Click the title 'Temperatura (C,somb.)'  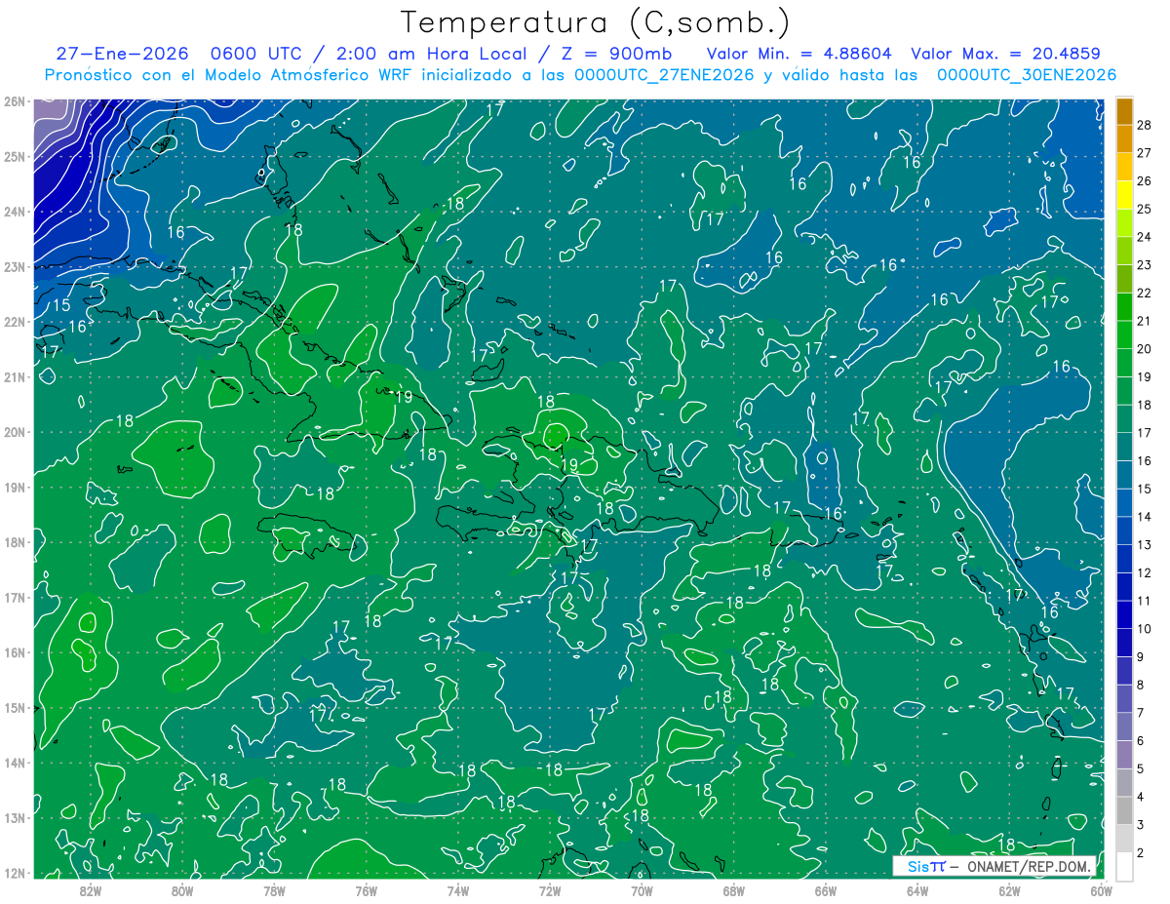595,22
